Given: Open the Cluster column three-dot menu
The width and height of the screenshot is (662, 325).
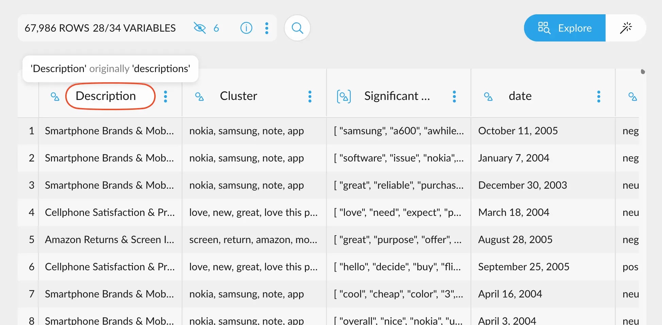Looking at the screenshot, I should tap(310, 97).
